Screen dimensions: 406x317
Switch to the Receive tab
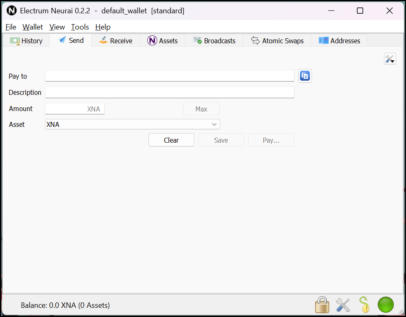[x=115, y=40]
